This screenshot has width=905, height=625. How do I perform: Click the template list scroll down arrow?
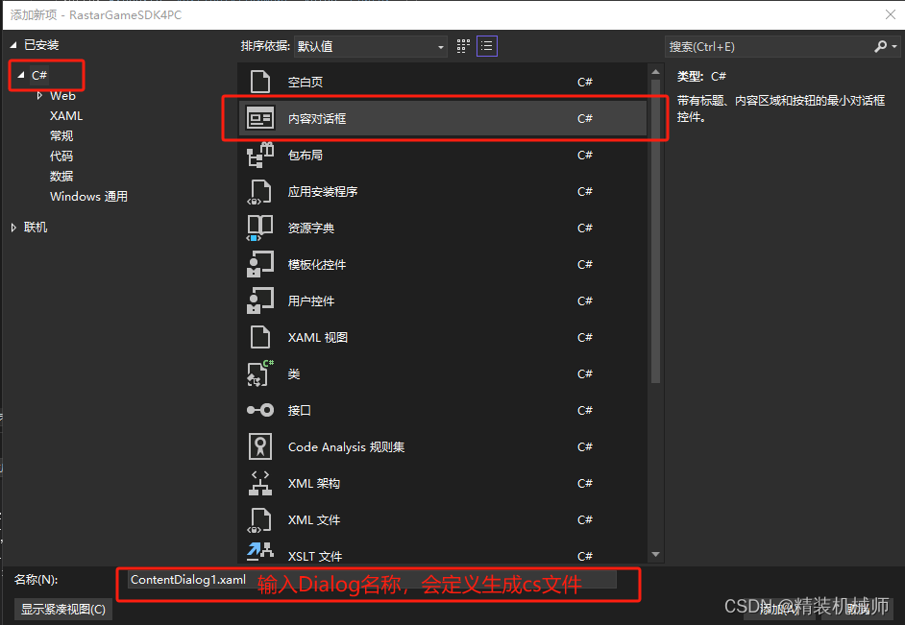tap(655, 555)
